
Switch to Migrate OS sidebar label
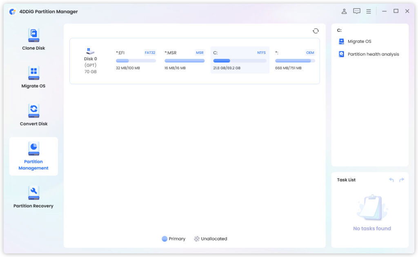(33, 86)
